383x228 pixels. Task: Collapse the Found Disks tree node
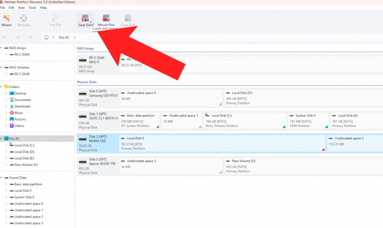(1, 178)
